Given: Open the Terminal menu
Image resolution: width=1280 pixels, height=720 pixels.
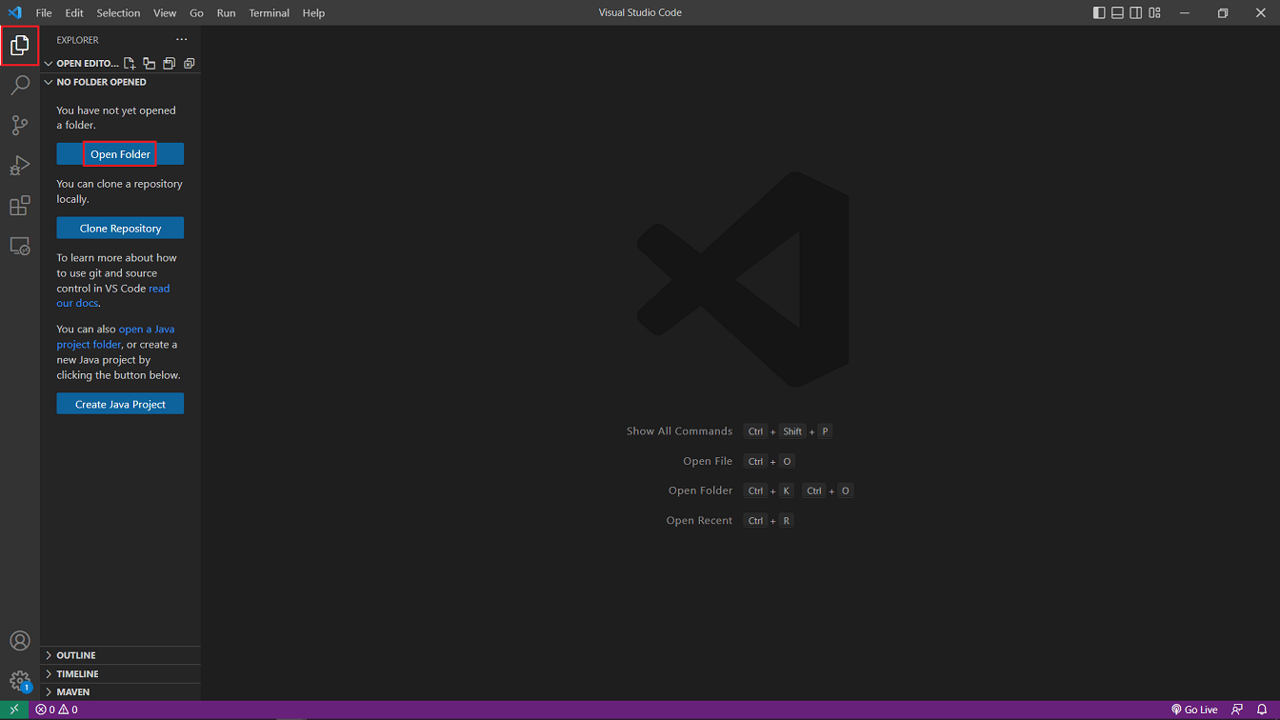Looking at the screenshot, I should tap(269, 13).
